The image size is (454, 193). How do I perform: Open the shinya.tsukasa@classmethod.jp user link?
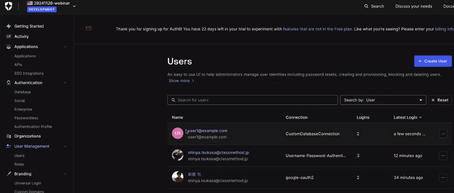[x=218, y=153]
